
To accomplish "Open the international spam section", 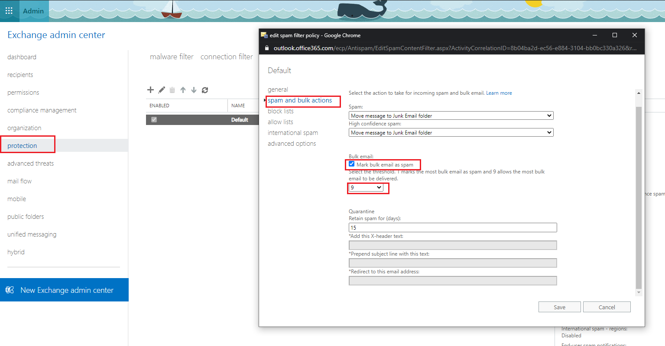I will pos(293,133).
